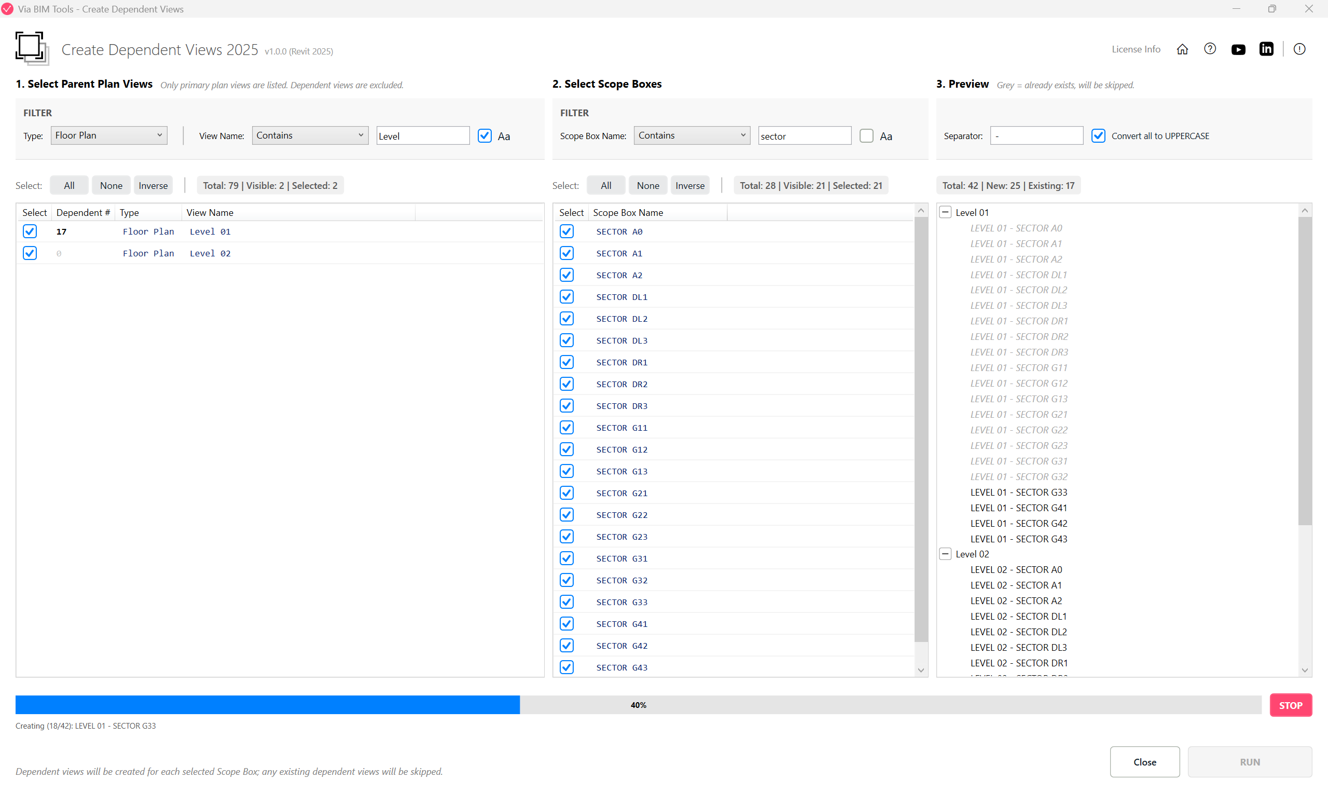
Task: Toggle case-sensitive view name filter checkbox
Action: [485, 136]
